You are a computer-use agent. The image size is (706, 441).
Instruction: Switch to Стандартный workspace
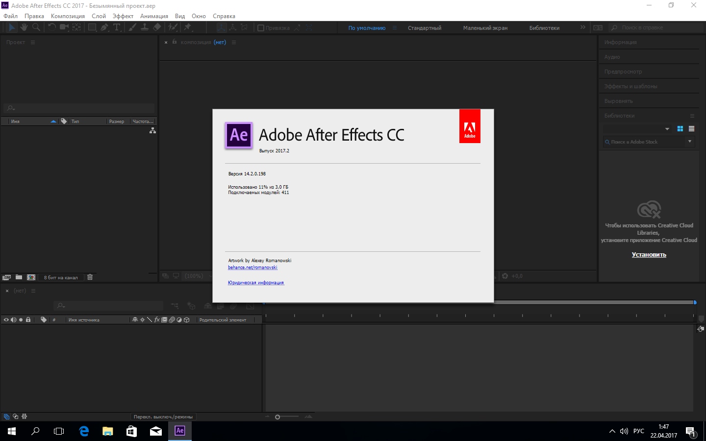pyautogui.click(x=425, y=28)
